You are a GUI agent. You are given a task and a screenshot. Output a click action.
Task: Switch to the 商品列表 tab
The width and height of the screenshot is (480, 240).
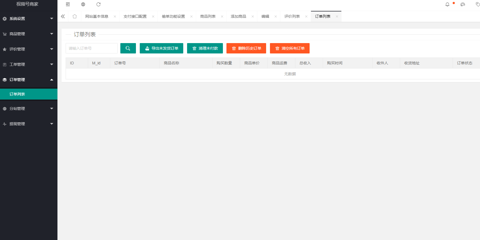(x=208, y=16)
